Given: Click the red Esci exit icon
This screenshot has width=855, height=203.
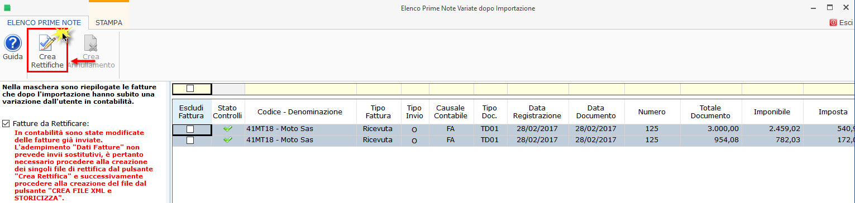Looking at the screenshot, I should pyautogui.click(x=833, y=23).
